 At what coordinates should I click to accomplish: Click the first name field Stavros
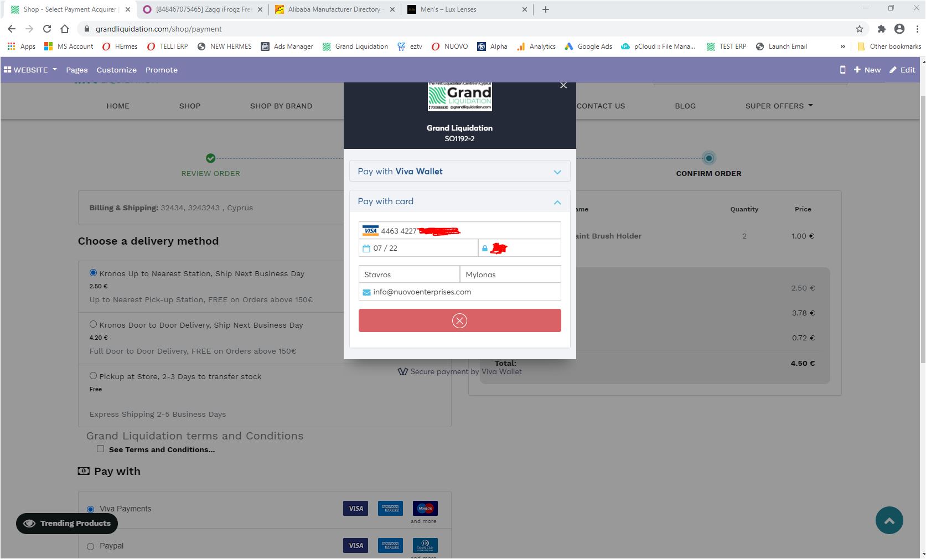409,275
